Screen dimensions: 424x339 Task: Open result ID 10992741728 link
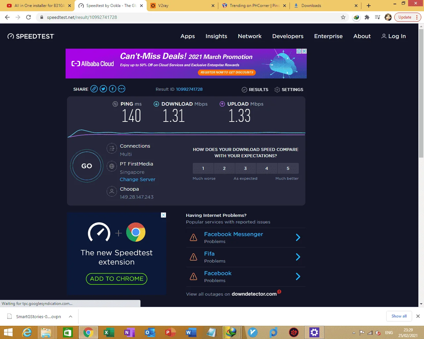tap(189, 89)
